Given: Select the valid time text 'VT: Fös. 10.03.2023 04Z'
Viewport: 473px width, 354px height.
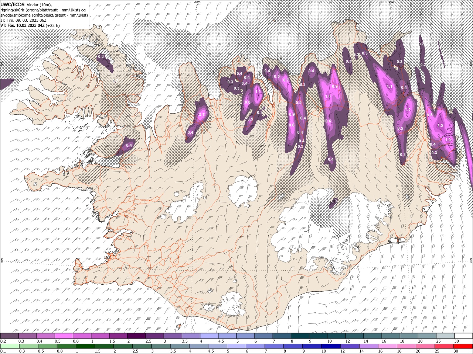Looking at the screenshot, I should point(23,25).
